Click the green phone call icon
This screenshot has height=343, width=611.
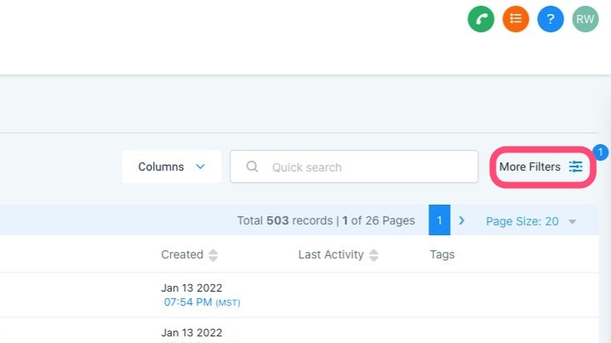tap(481, 19)
